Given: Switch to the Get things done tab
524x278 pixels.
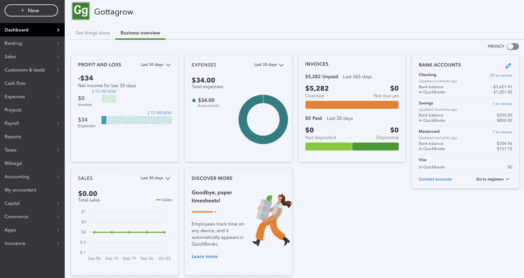Looking at the screenshot, I should tap(92, 33).
